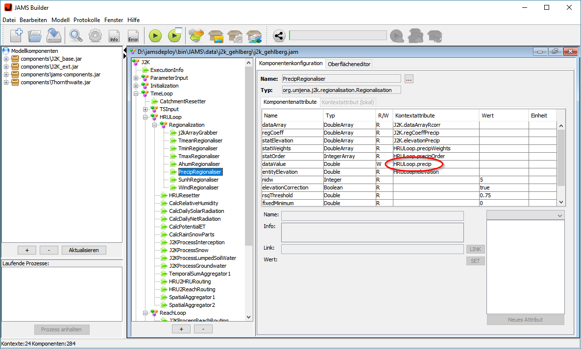This screenshot has height=349, width=581.
Task: Click the box with blue folder toolbar icon
Action: point(216,36)
